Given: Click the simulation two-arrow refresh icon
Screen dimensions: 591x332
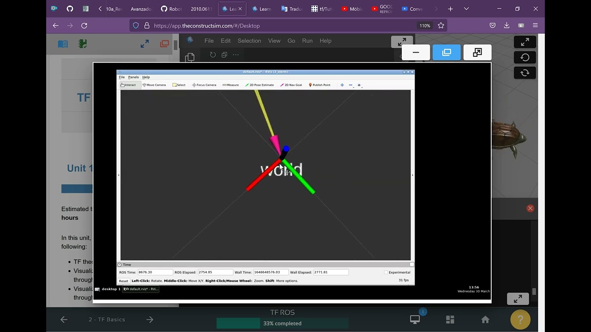Looking at the screenshot, I should coord(525,72).
